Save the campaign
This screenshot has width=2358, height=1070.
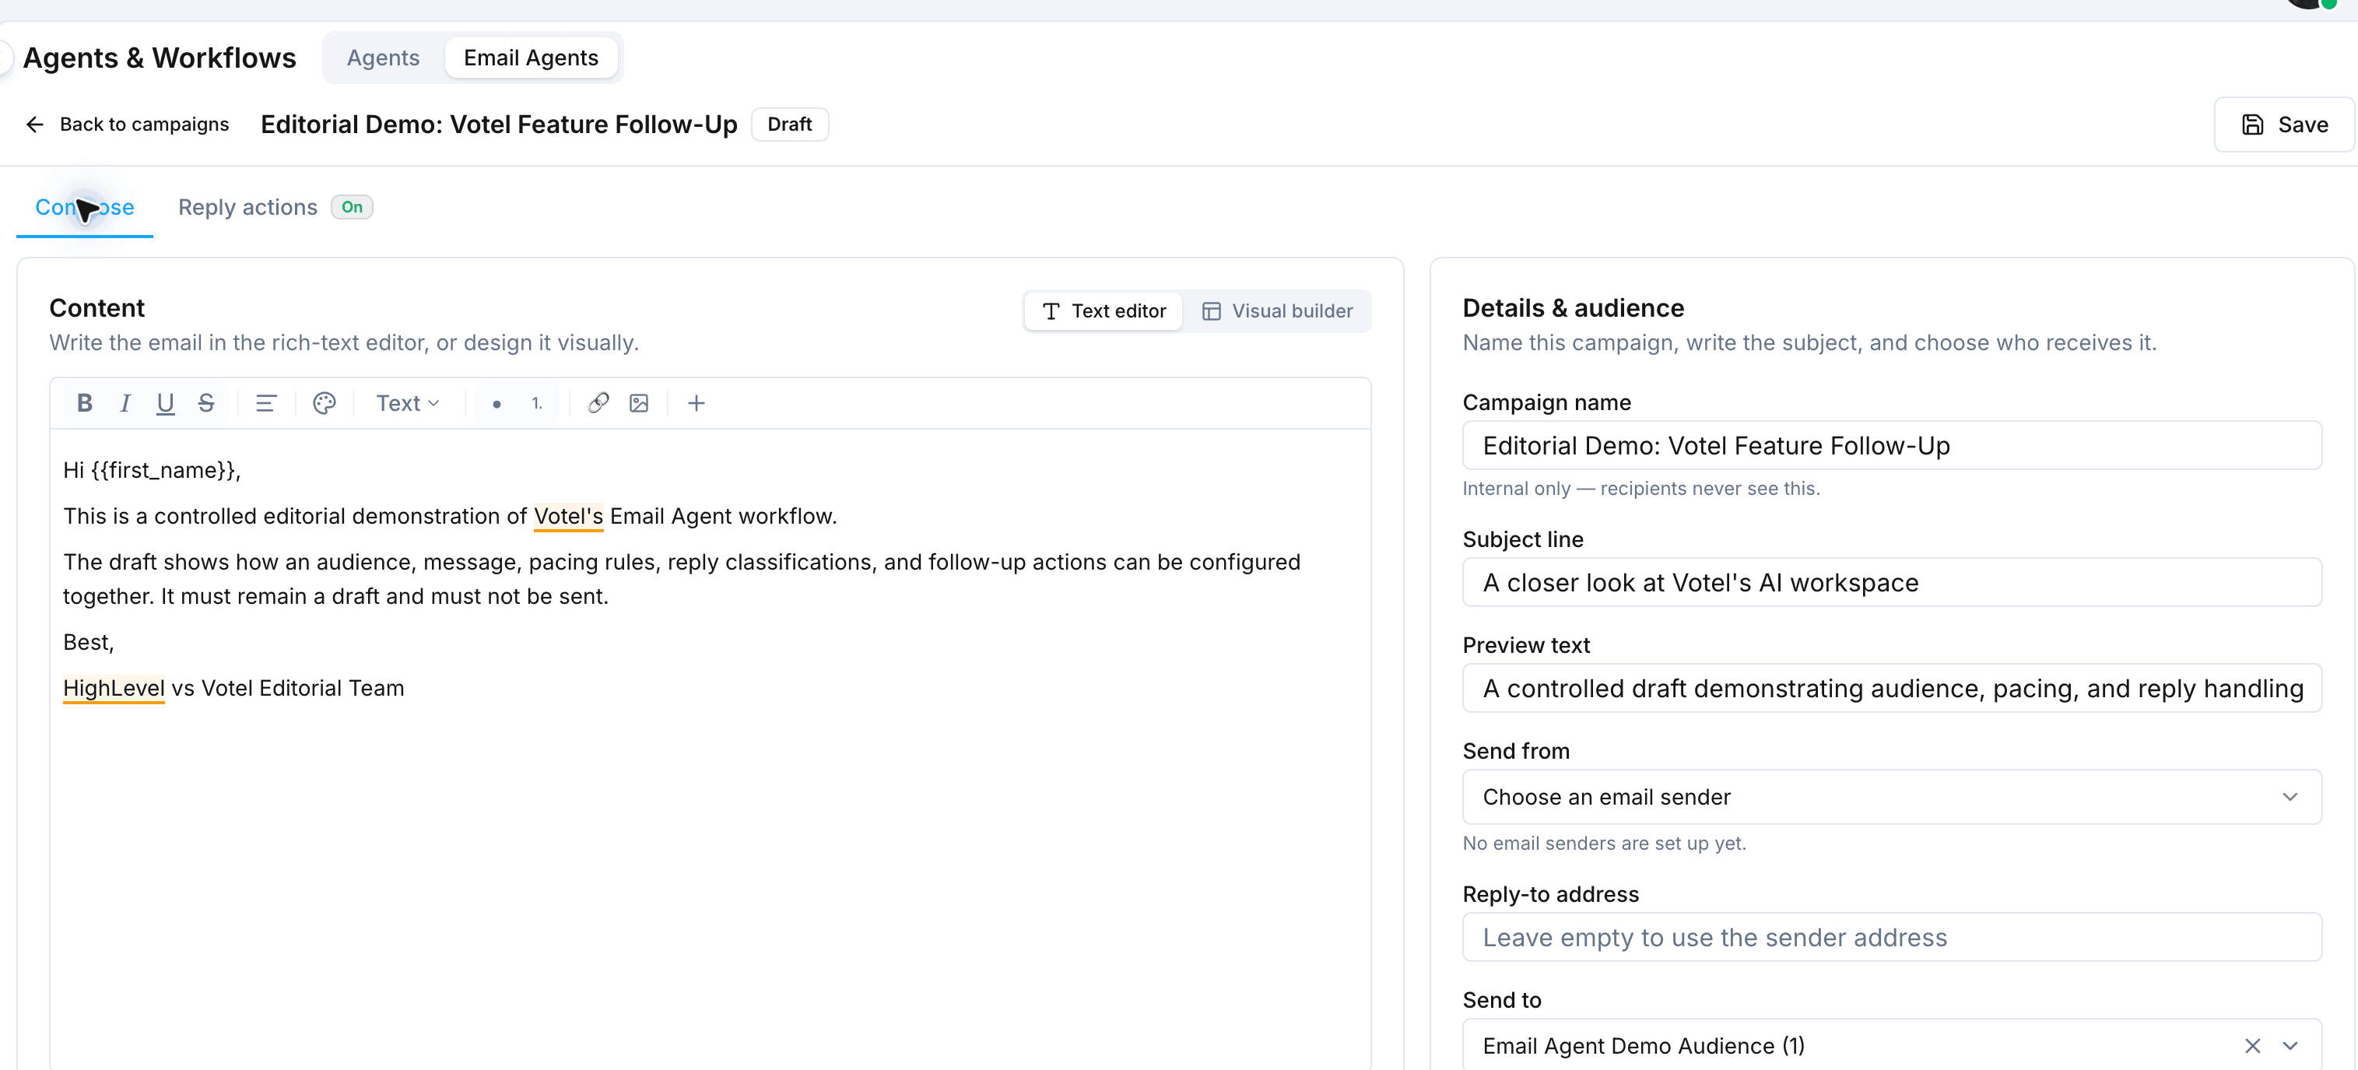pyautogui.click(x=2284, y=125)
